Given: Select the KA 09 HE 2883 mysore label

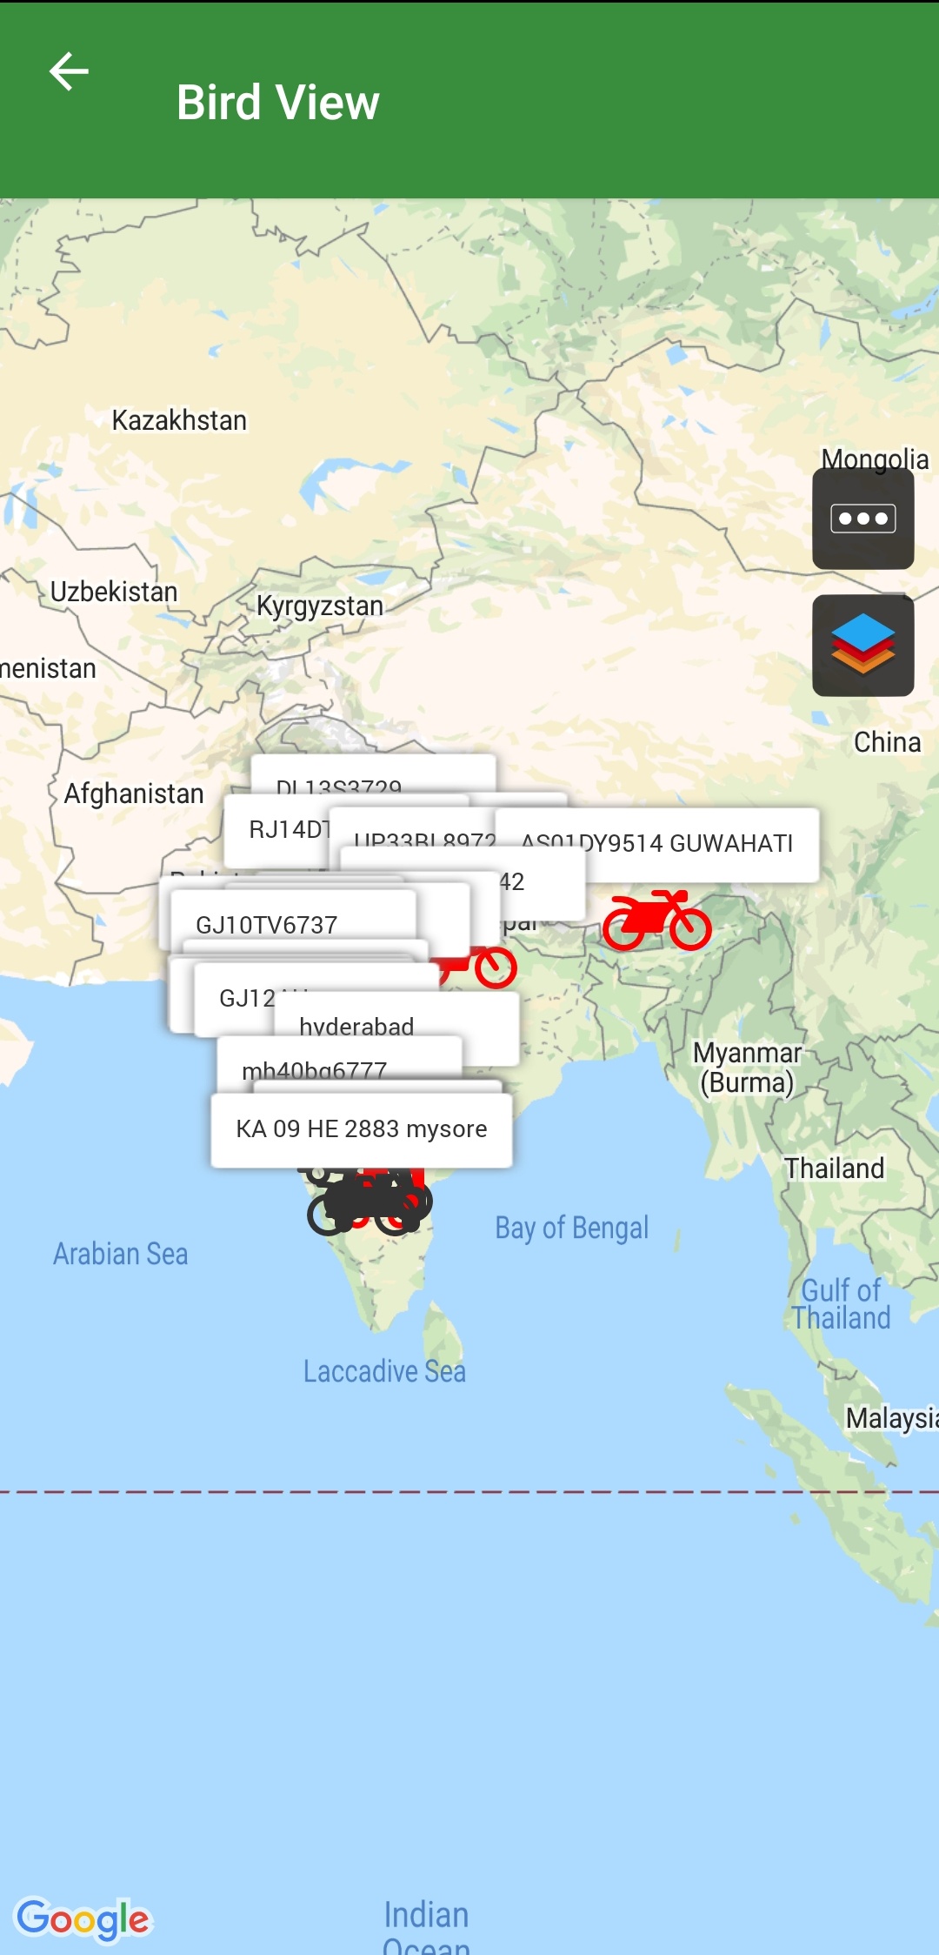Looking at the screenshot, I should click(x=362, y=1129).
